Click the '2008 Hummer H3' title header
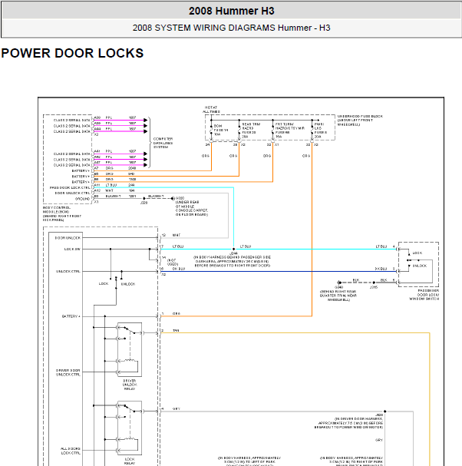 [231, 11]
